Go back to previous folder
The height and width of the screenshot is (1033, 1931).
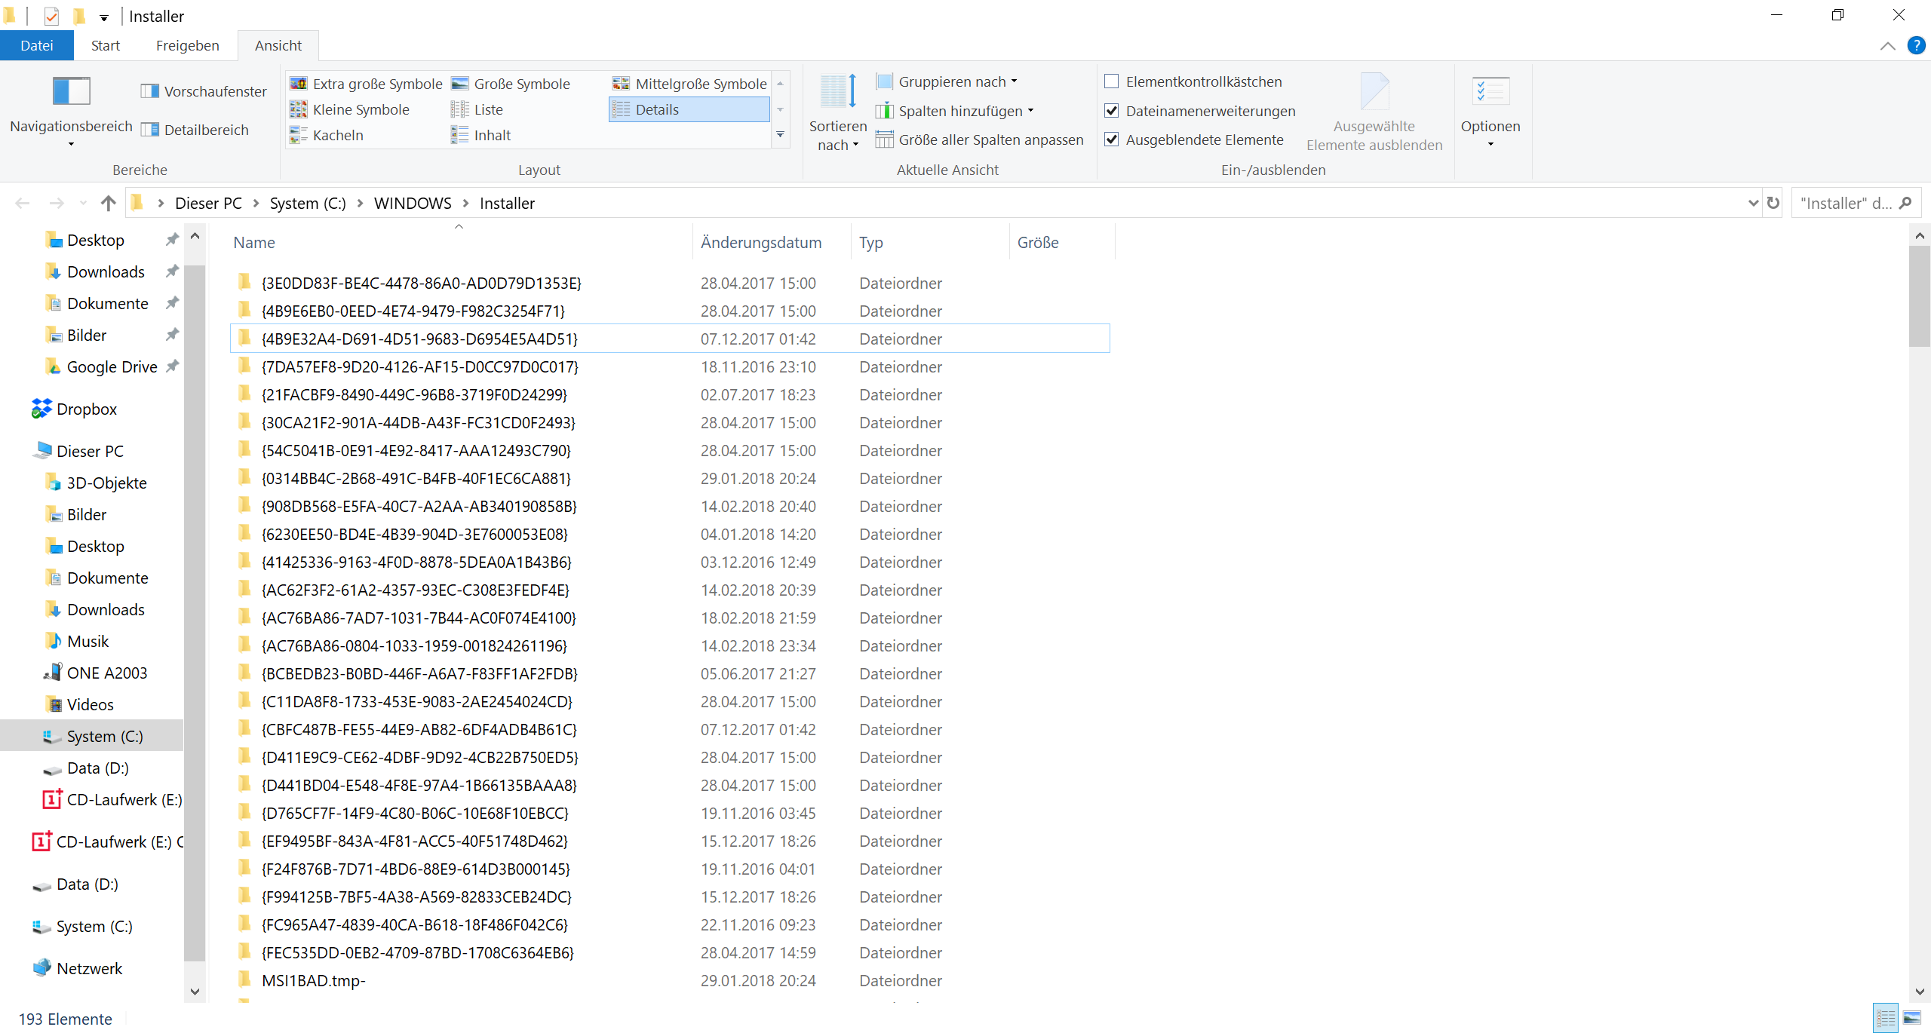pyautogui.click(x=23, y=203)
